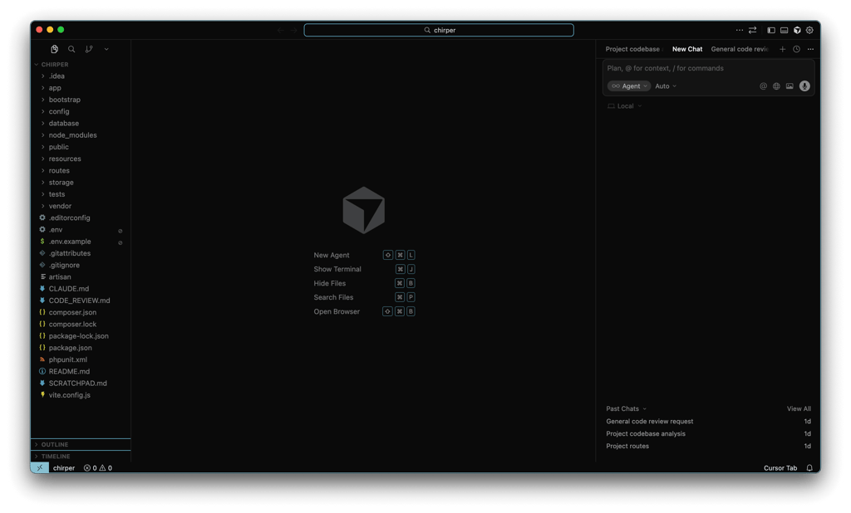Click New Agent shortcut entry
The width and height of the screenshot is (851, 513).
364,256
